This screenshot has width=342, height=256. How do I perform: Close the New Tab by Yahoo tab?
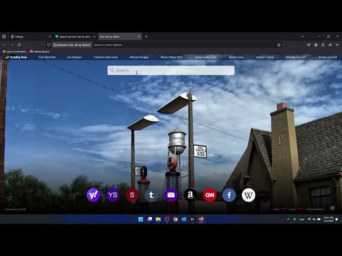[139, 37]
